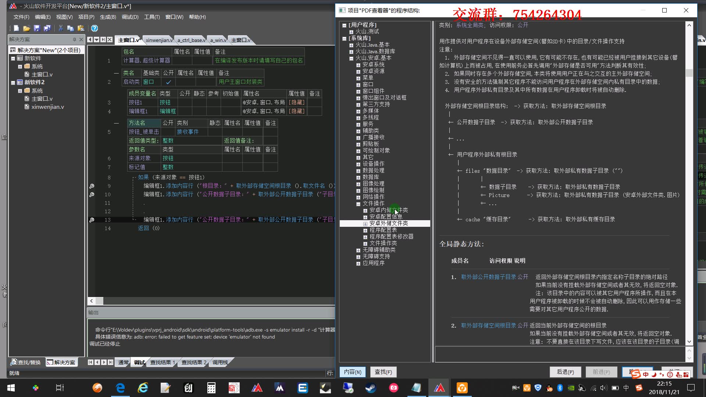Click the Copy toolbar icon
This screenshot has height=397, width=706.
[x=71, y=28]
